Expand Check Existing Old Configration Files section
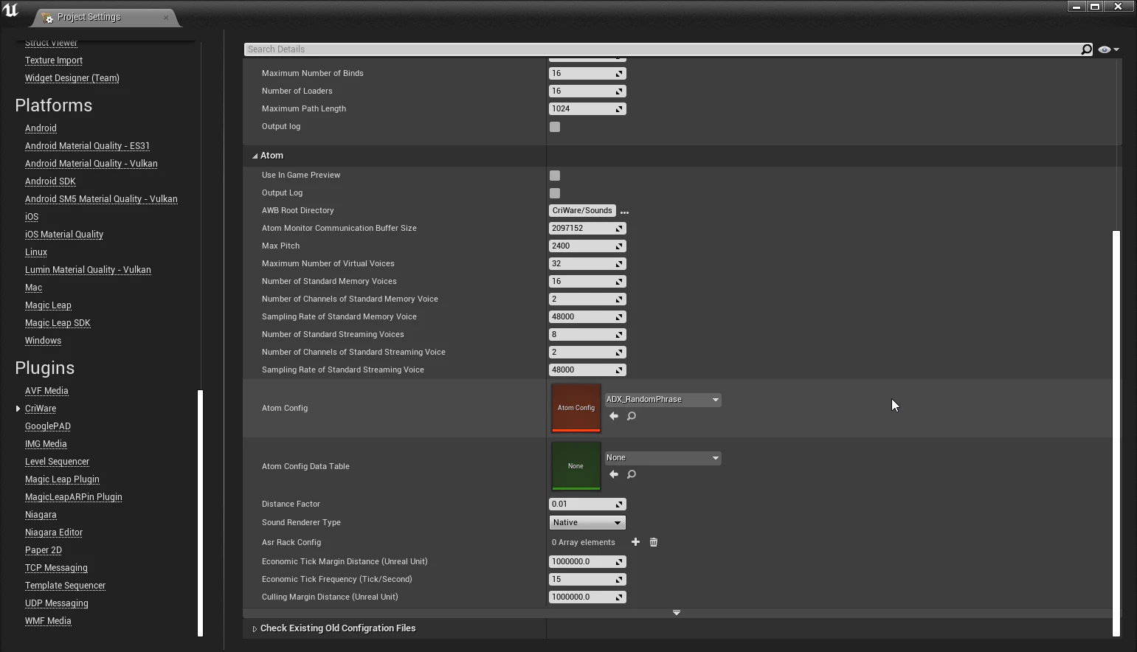 click(255, 629)
